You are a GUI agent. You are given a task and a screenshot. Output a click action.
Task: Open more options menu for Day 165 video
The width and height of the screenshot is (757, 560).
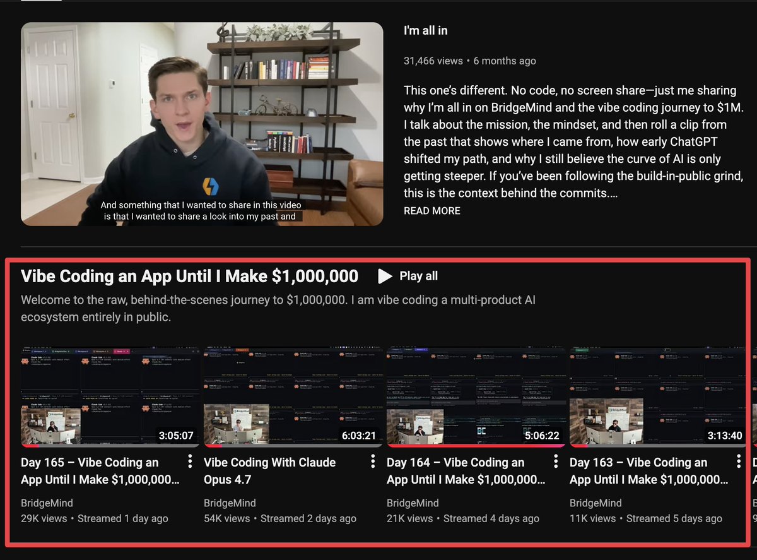pos(190,462)
